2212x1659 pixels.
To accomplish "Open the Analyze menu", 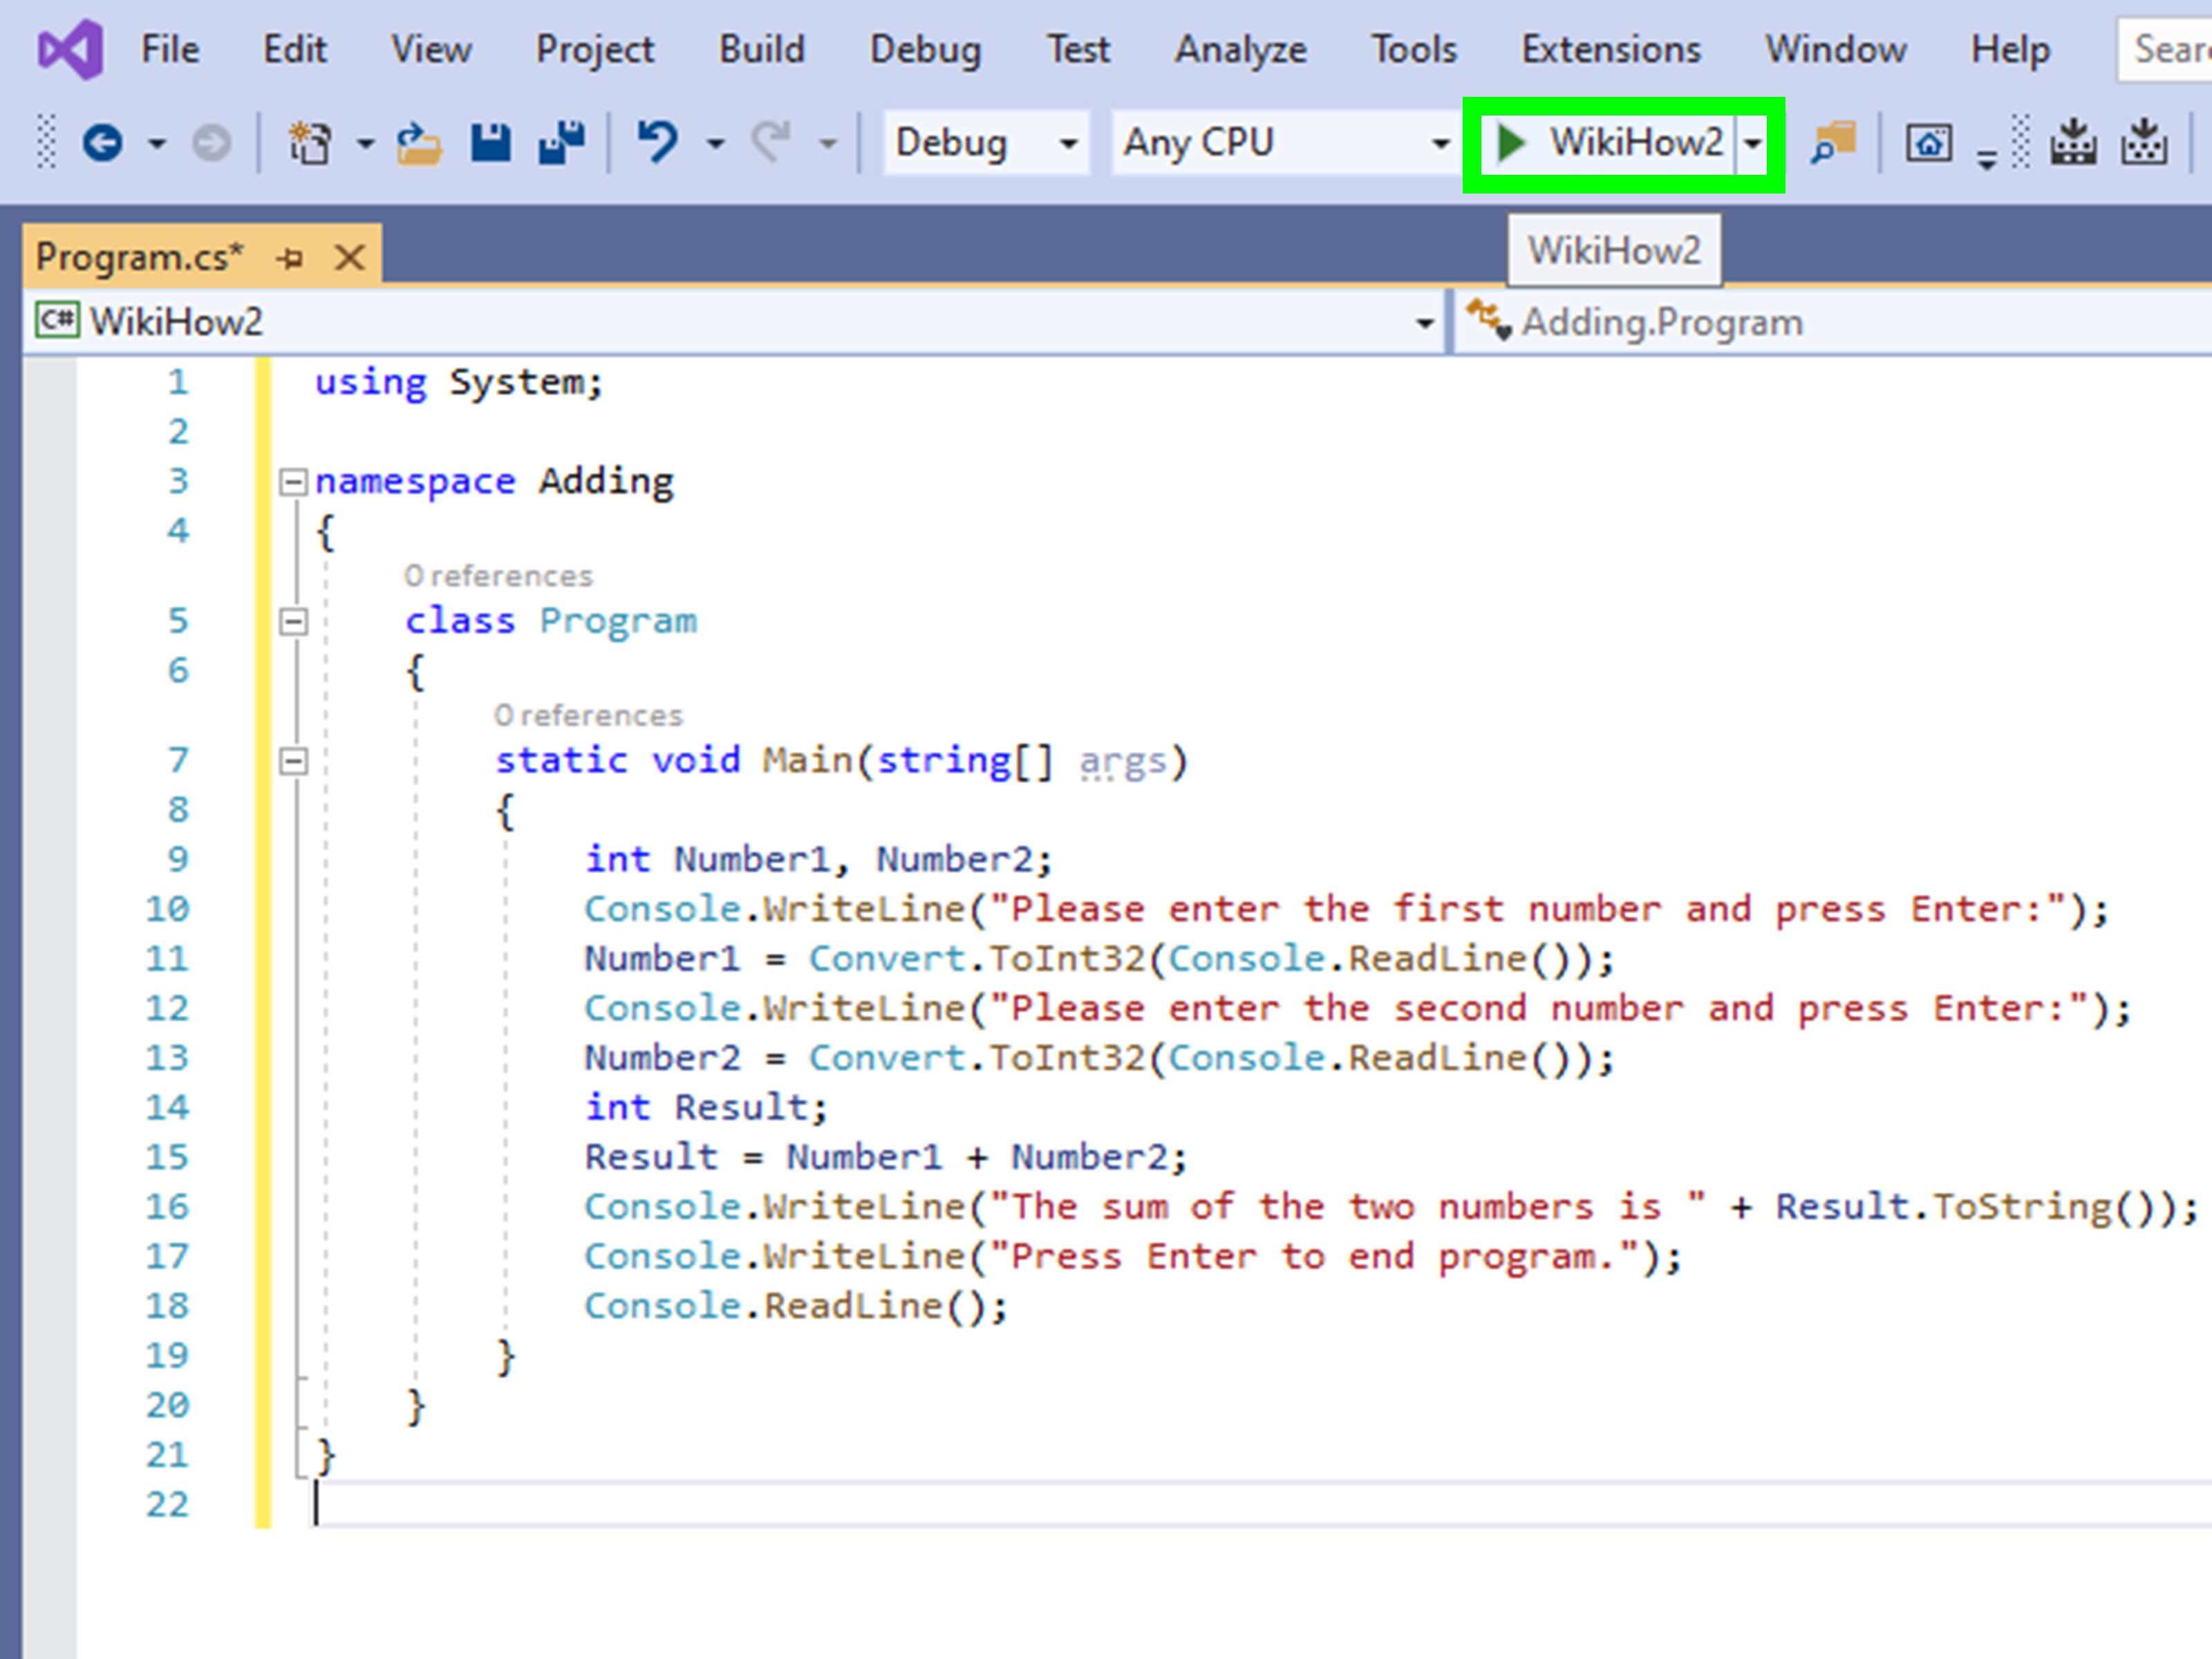I will [1240, 49].
